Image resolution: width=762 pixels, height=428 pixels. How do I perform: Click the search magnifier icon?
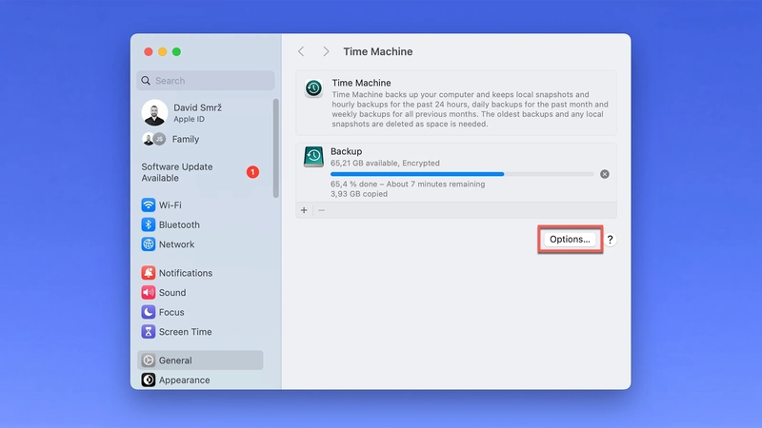click(146, 81)
